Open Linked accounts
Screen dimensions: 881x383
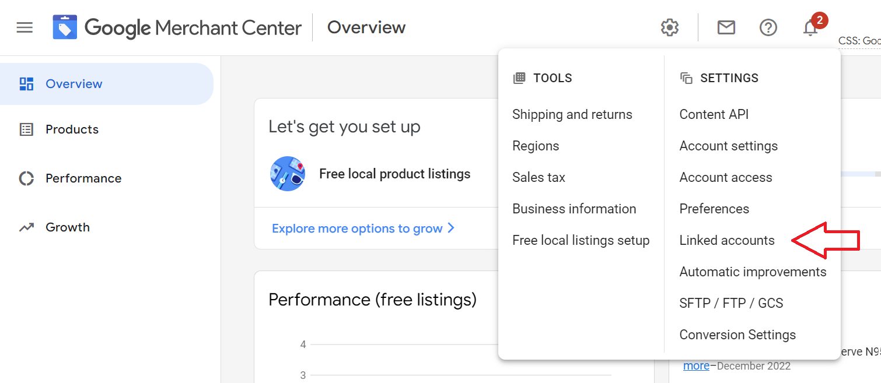(x=727, y=241)
